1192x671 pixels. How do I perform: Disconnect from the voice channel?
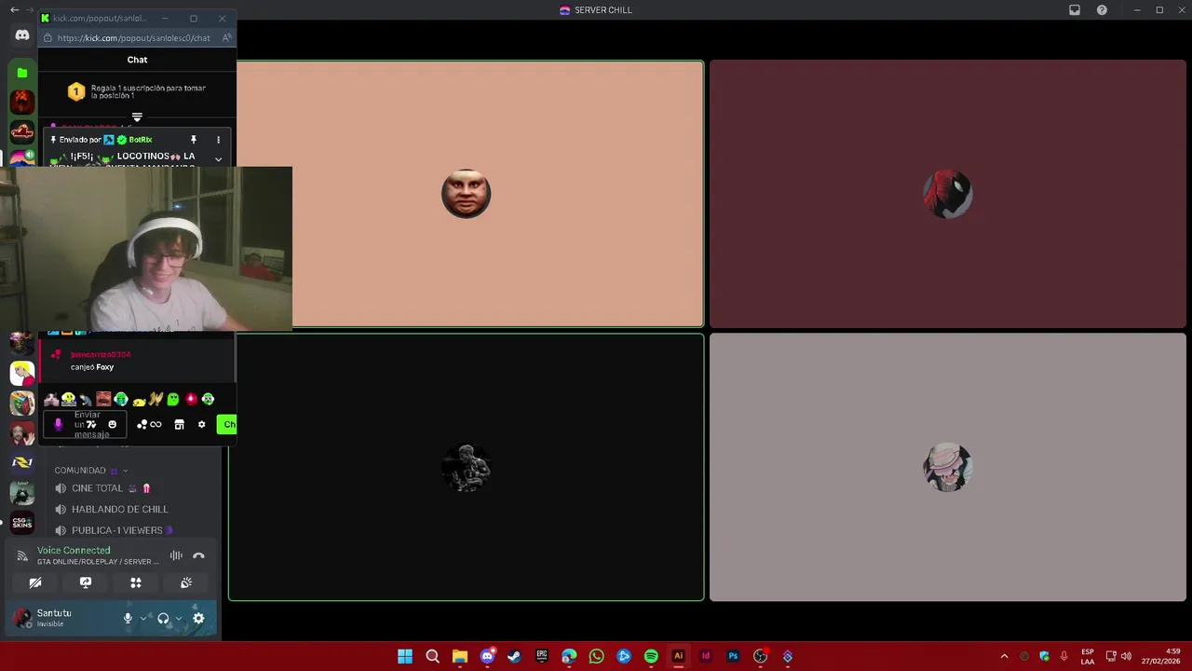click(198, 555)
